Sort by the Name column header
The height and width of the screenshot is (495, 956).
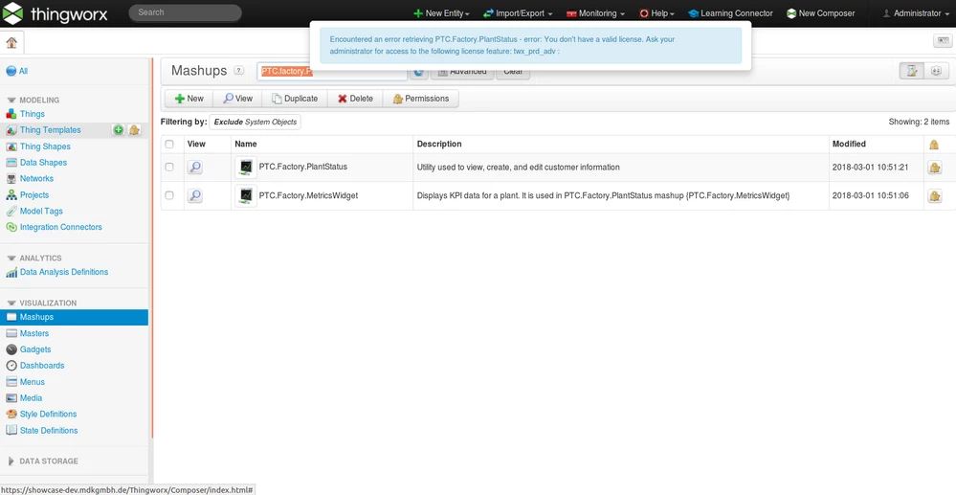pyautogui.click(x=246, y=144)
